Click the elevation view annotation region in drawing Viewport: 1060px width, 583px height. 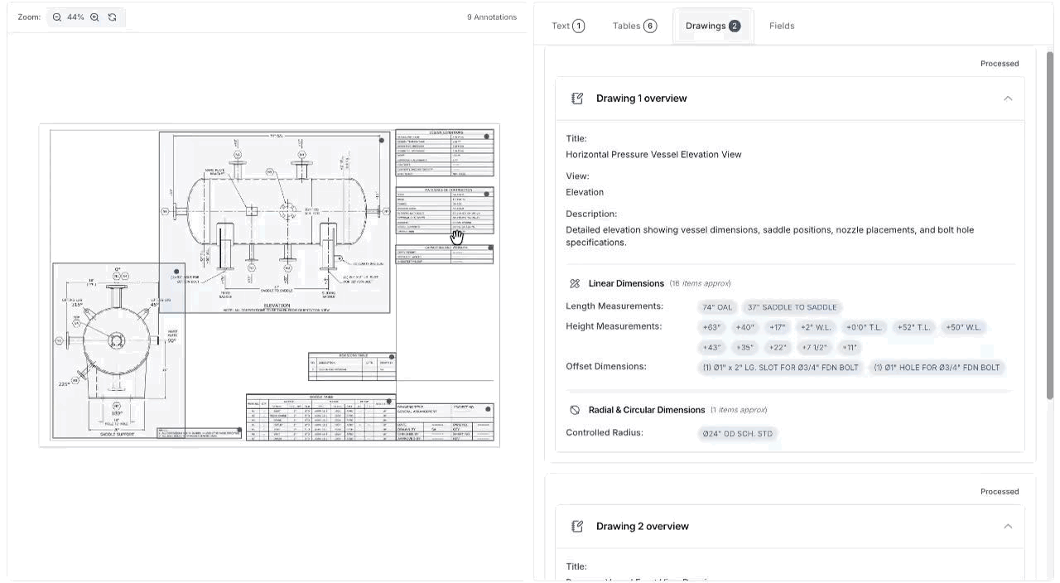tap(274, 222)
